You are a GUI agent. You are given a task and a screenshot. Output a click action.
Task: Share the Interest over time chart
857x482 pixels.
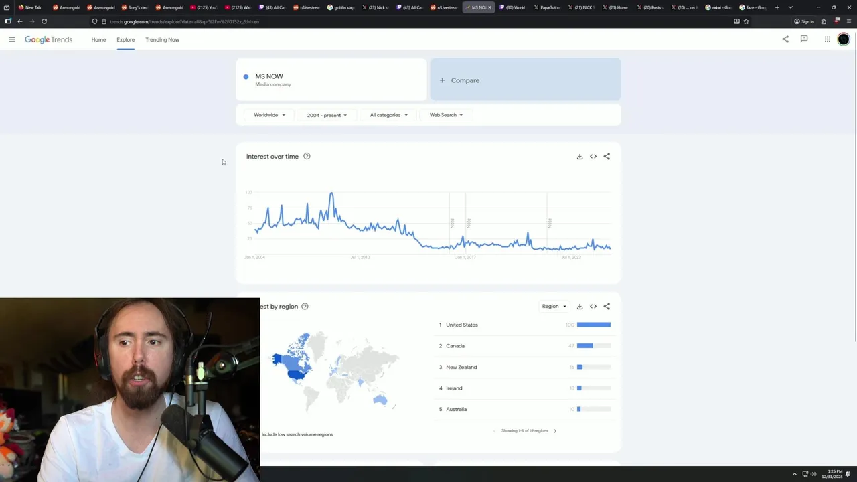607,157
